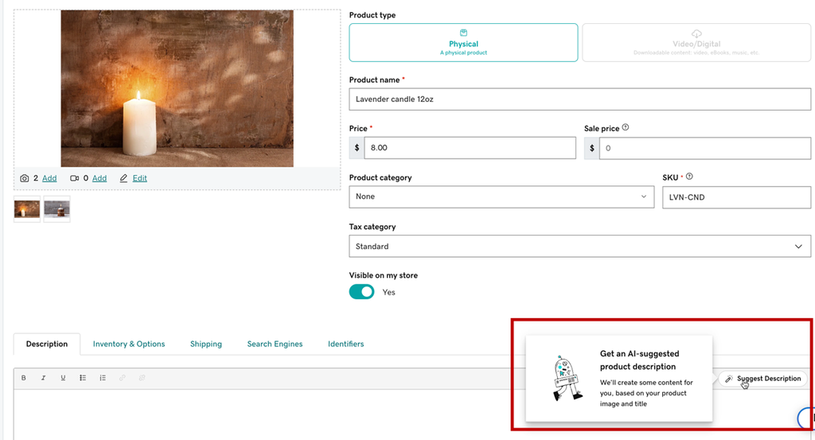Open the Shipping tab
815x440 pixels.
[206, 344]
